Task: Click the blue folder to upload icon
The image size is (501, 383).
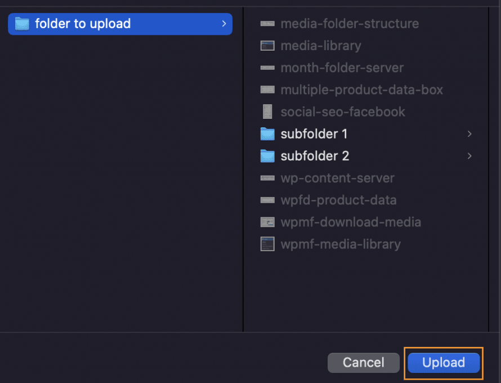Action: tap(22, 24)
